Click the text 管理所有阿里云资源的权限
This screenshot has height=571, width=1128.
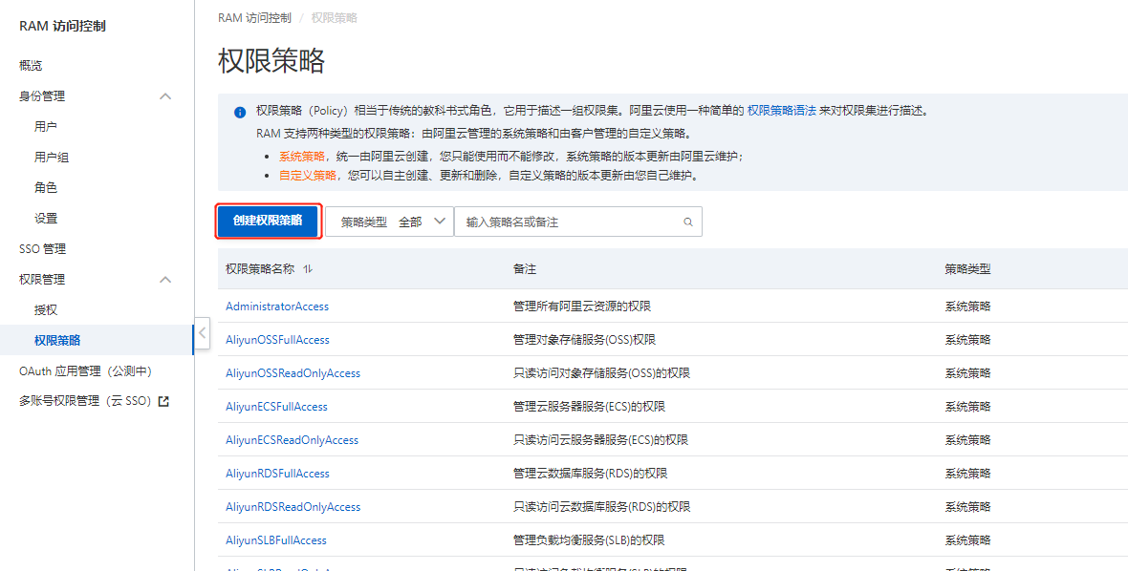pyautogui.click(x=582, y=306)
